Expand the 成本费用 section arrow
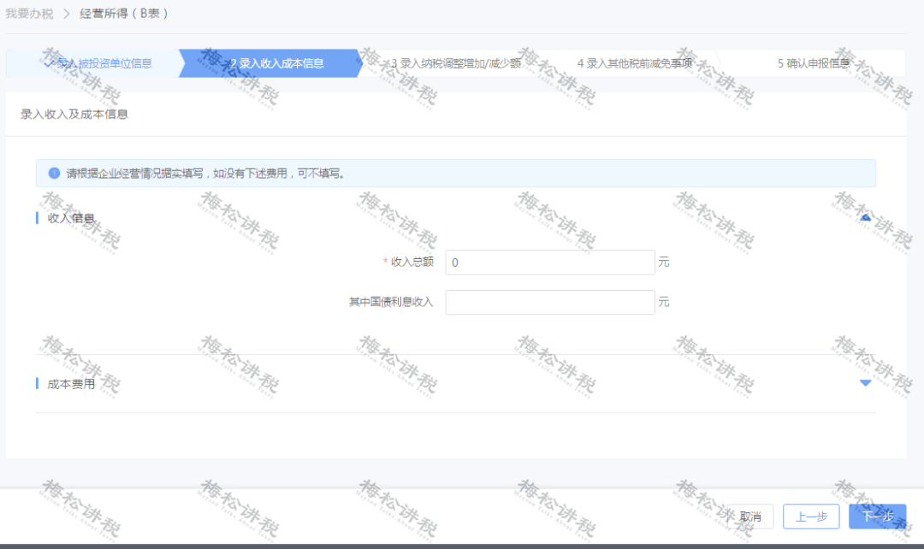This screenshot has width=924, height=549. click(x=865, y=383)
